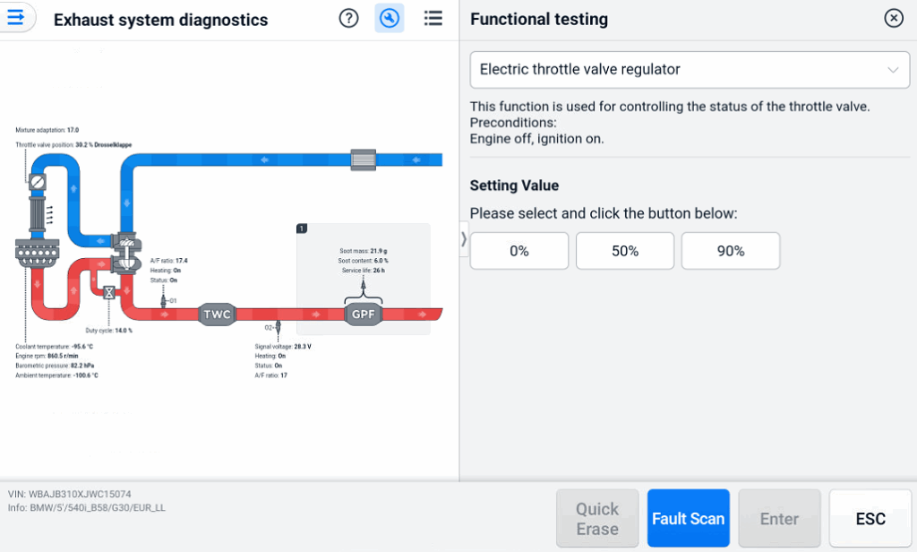The width and height of the screenshot is (917, 552).
Task: Collapse the side panel using the divider arrow
Action: click(x=463, y=239)
